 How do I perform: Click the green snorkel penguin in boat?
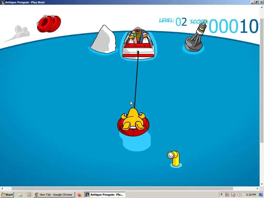click(x=133, y=37)
